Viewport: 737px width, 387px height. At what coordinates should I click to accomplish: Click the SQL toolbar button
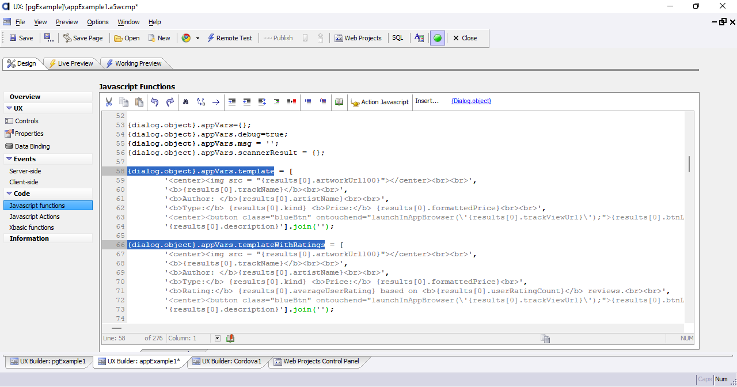click(398, 38)
